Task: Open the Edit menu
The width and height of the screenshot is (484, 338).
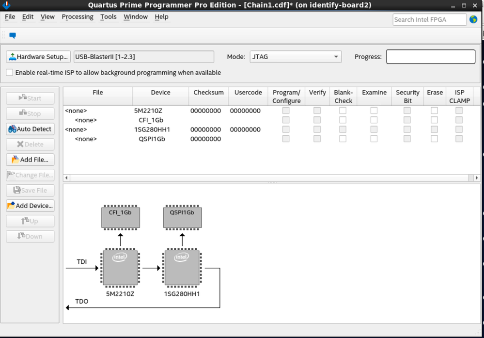Action: (x=28, y=16)
